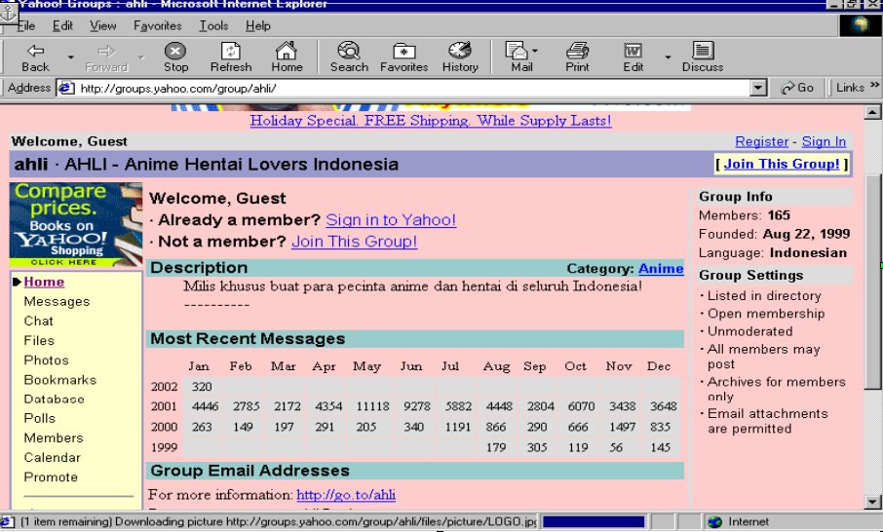Open the Favorites folder toolbar icon
The width and height of the screenshot is (883, 532).
403,51
